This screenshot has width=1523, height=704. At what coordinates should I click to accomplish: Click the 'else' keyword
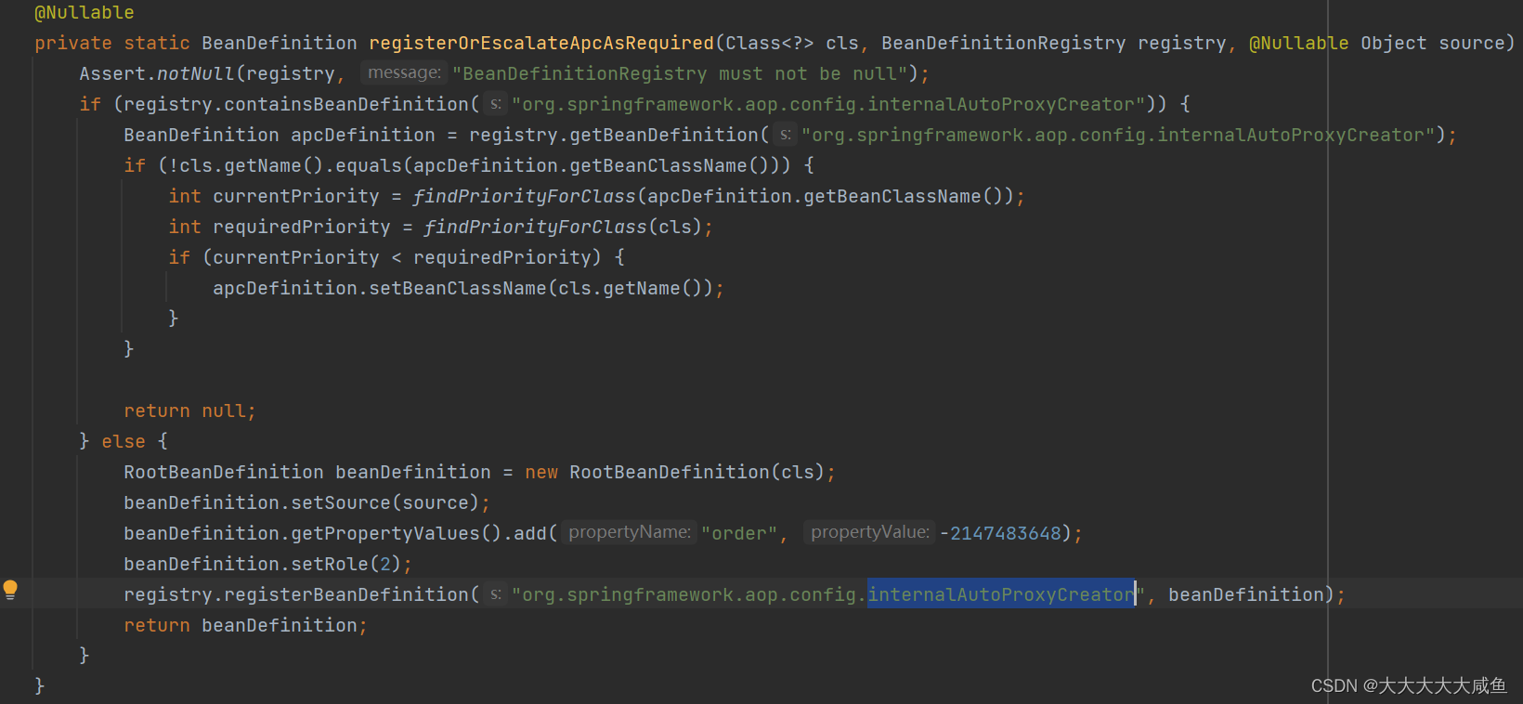(124, 442)
